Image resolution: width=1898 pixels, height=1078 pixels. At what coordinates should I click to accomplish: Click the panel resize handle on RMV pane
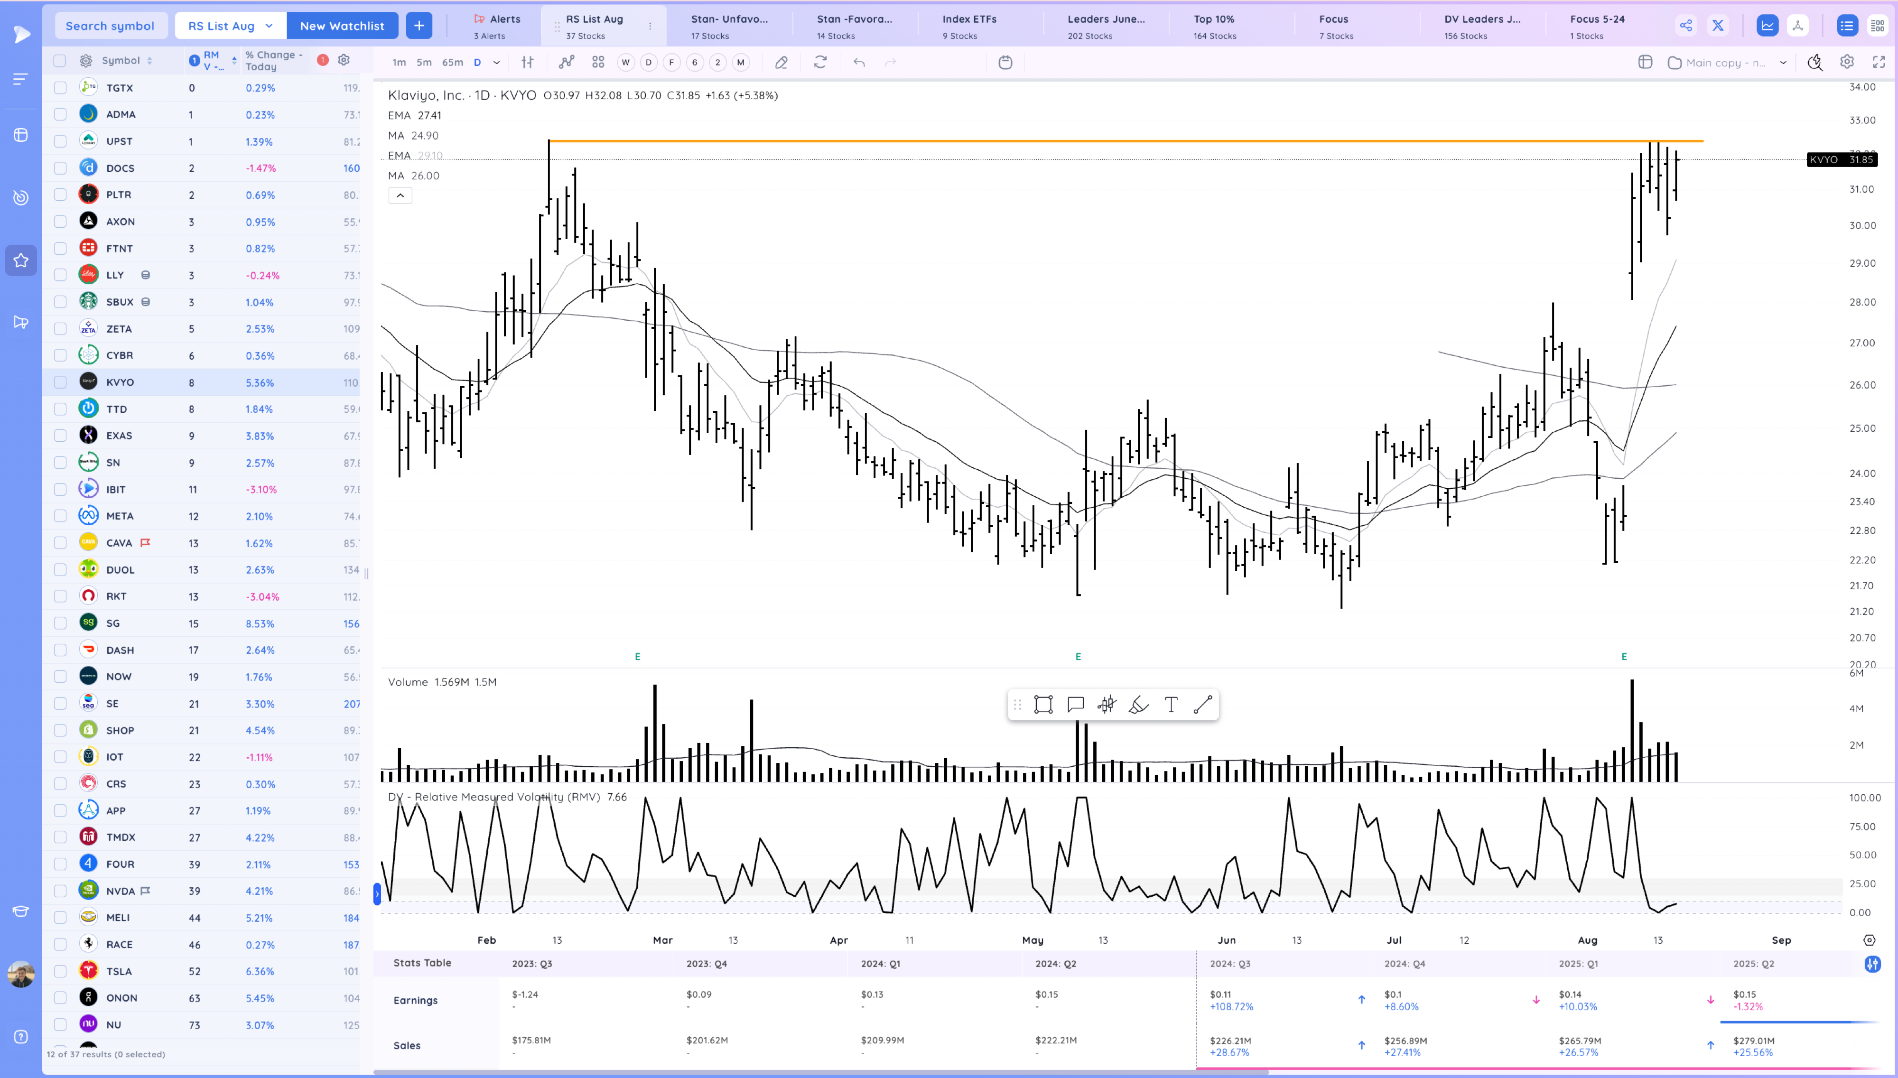(378, 894)
